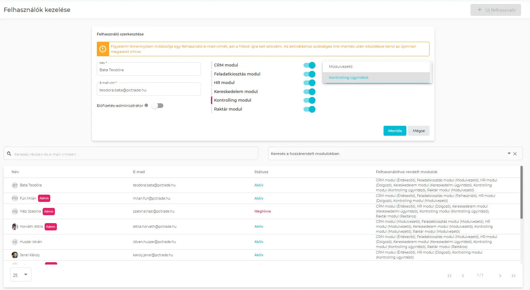This screenshot has width=530, height=290.
Task: Jump to the last page of results
Action: 513,276
